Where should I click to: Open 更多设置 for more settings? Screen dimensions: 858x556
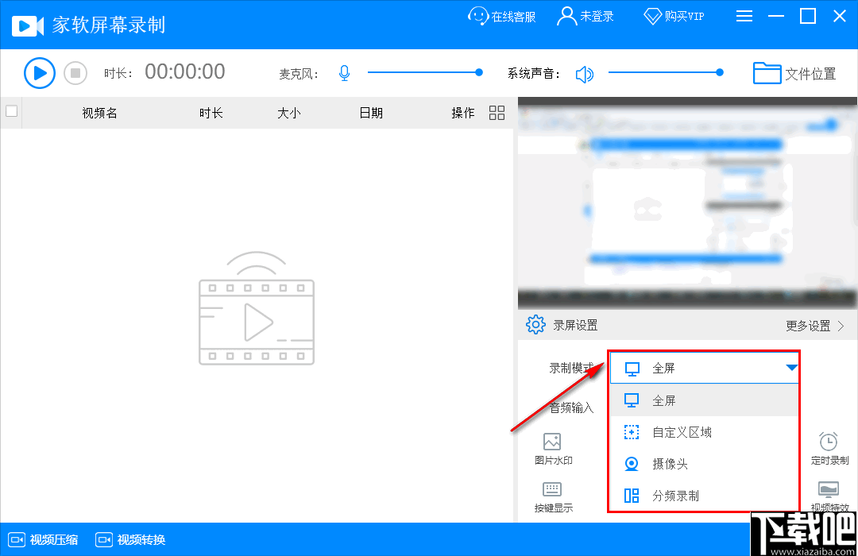pos(810,325)
